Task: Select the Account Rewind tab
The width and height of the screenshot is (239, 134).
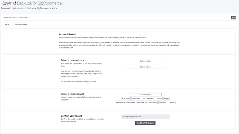Action: tap(21, 25)
